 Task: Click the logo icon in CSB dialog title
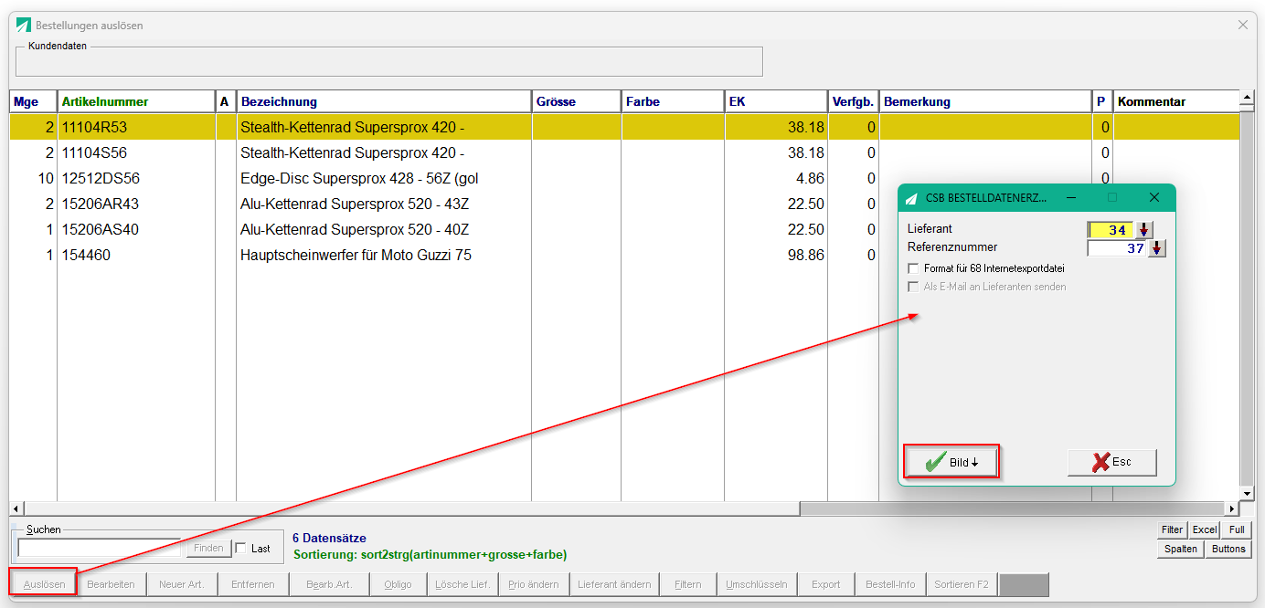pyautogui.click(x=911, y=198)
